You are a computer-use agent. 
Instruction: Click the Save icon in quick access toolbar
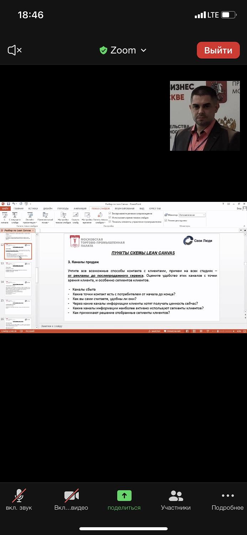[x=9, y=204]
